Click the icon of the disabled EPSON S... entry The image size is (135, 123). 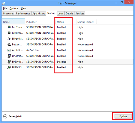tap(9, 62)
